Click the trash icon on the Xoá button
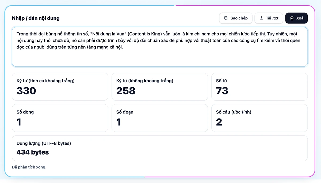Viewport: 321px width, 183px height. click(291, 18)
